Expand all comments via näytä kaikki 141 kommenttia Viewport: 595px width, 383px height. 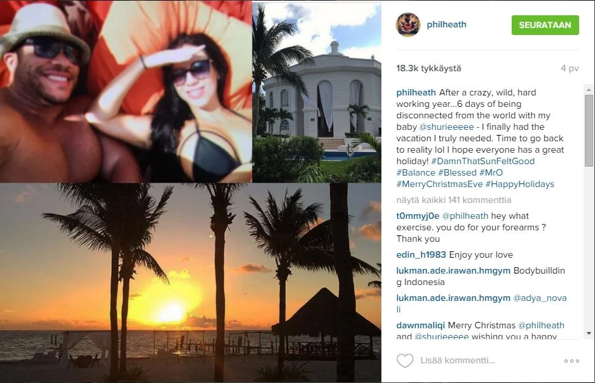pos(454,200)
